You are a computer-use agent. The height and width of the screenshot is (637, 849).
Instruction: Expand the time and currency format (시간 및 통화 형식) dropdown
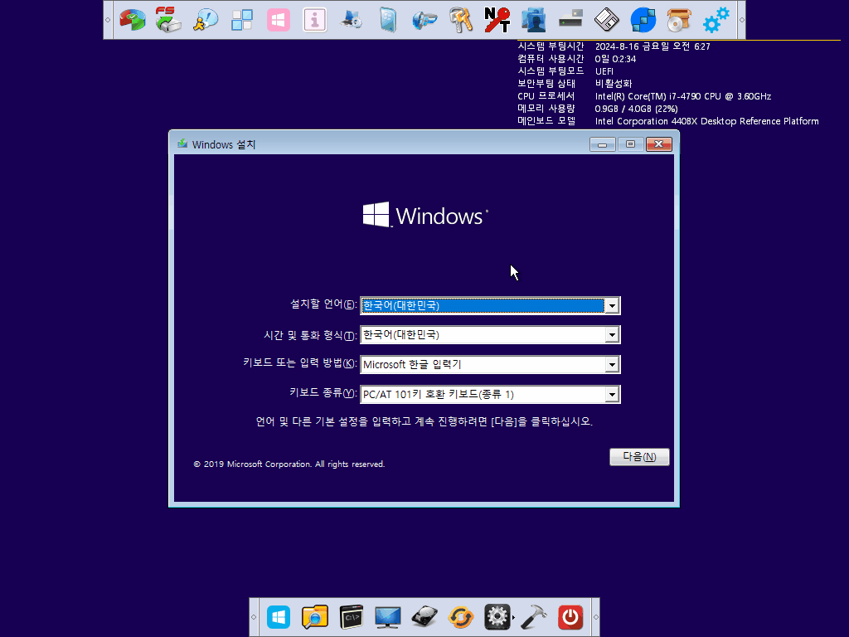click(612, 335)
